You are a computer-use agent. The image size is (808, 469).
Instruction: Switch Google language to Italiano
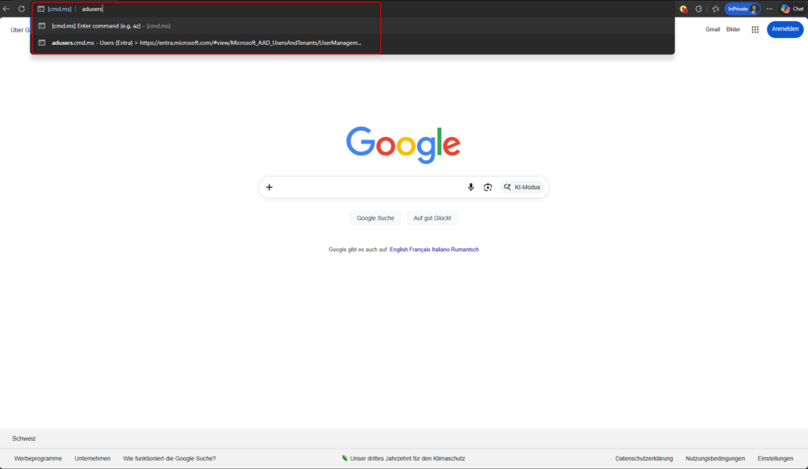(440, 249)
